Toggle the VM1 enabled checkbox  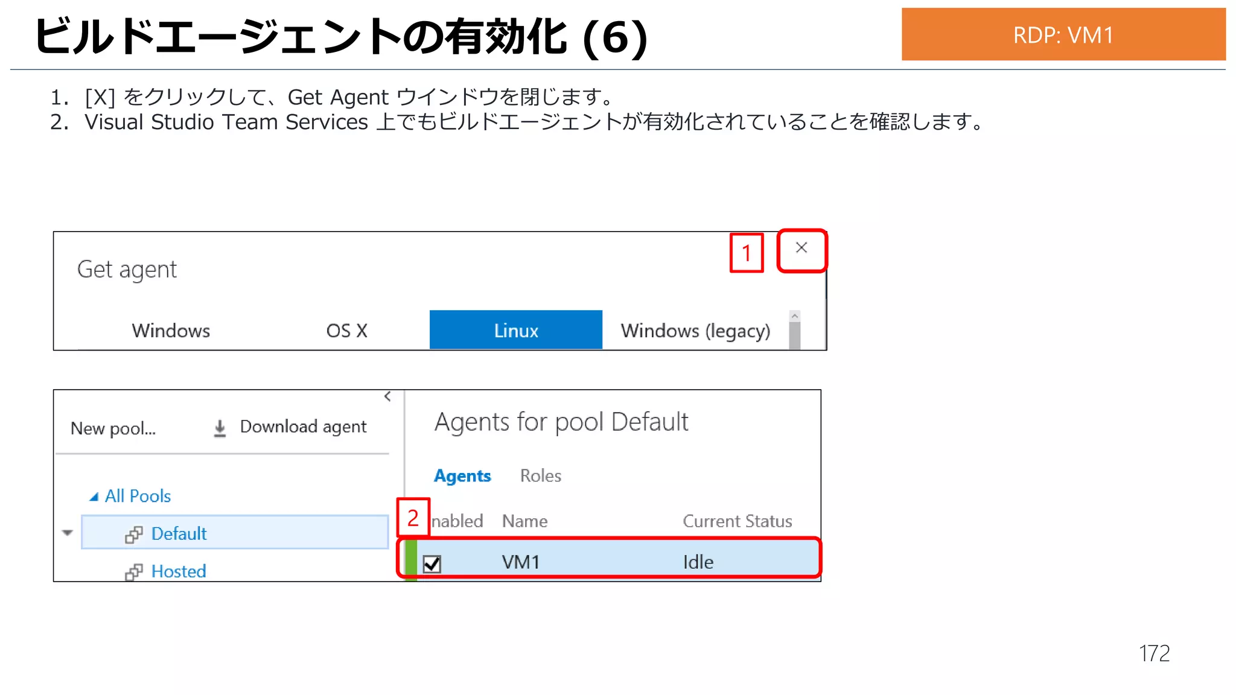click(x=432, y=563)
